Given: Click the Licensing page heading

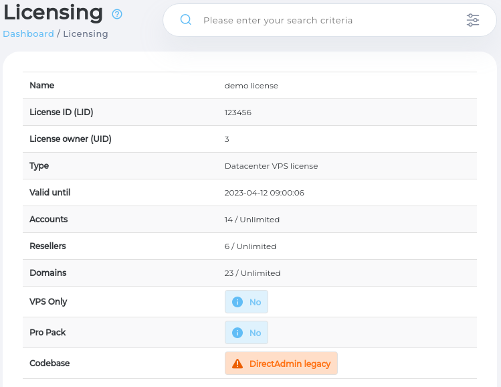Looking at the screenshot, I should pyautogui.click(x=53, y=13).
